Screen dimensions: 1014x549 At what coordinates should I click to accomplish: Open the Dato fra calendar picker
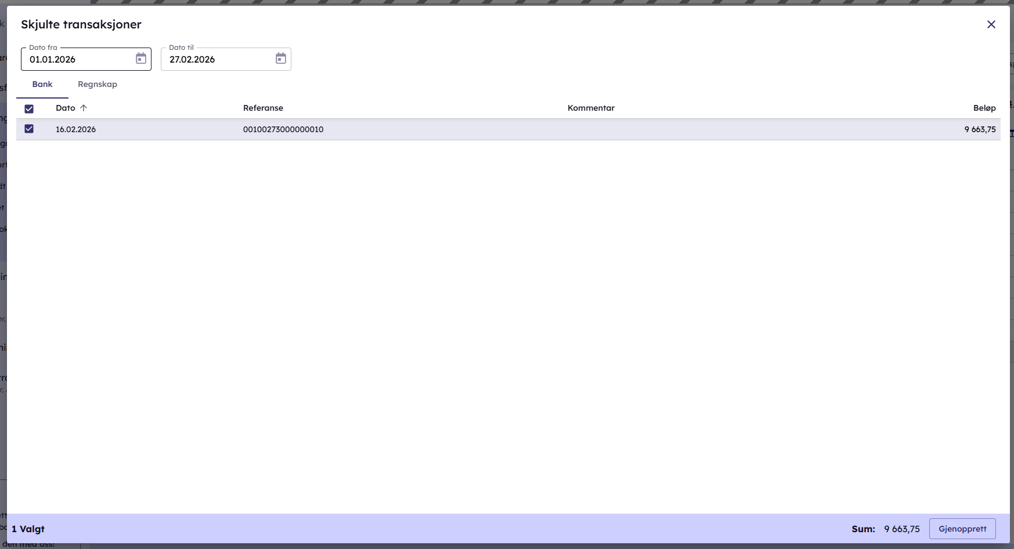pos(141,59)
